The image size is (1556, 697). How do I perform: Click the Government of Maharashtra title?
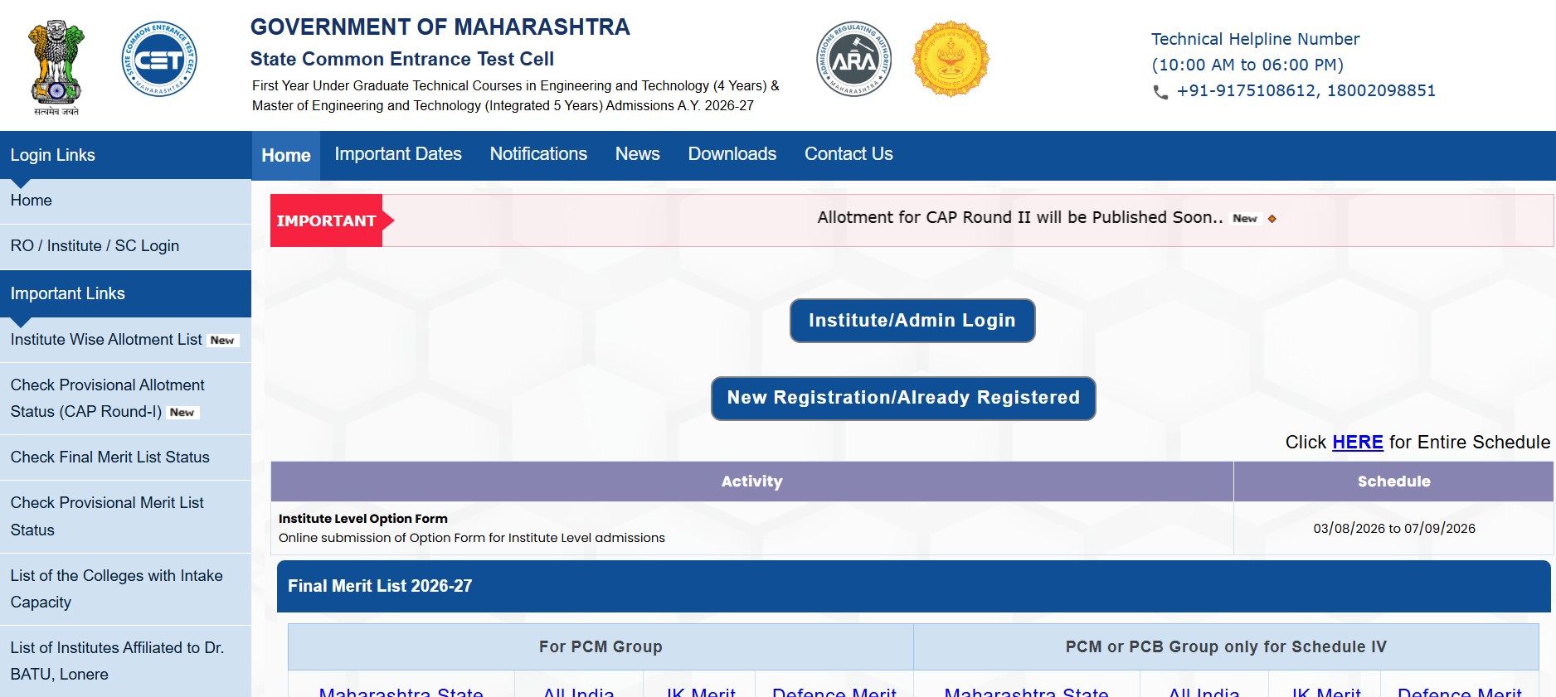coord(440,27)
